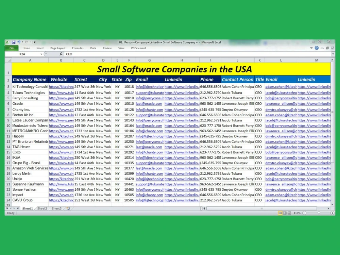Click the Name Box showing K24

(x=22, y=54)
